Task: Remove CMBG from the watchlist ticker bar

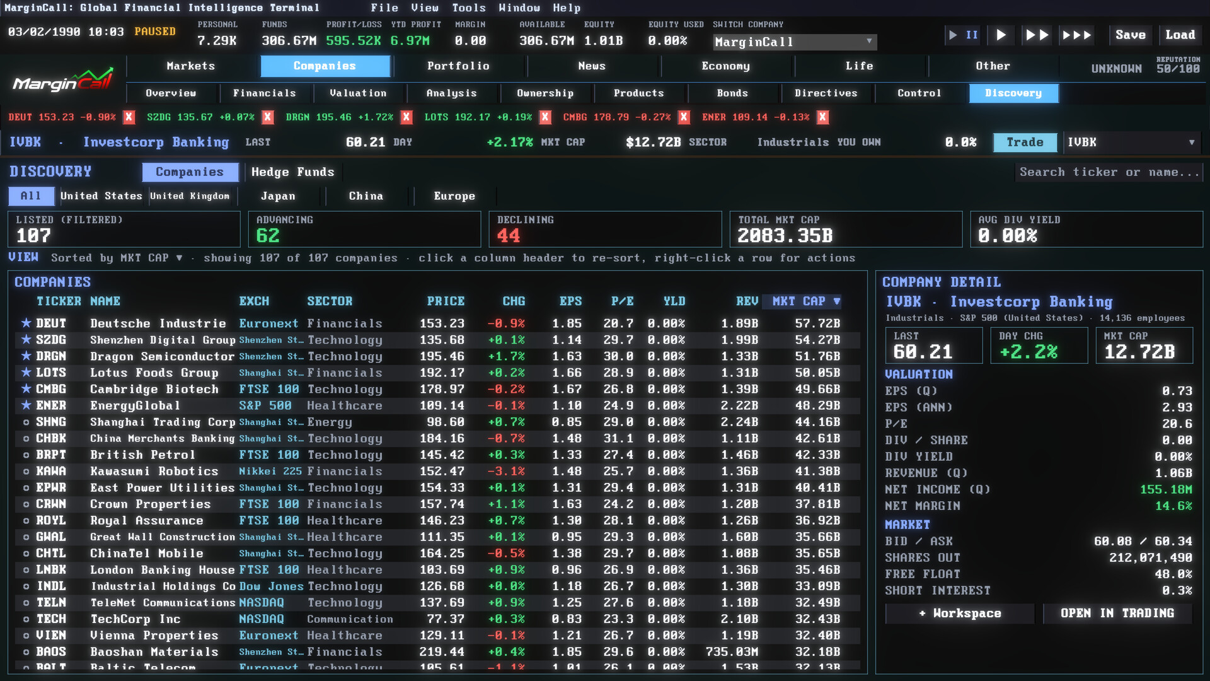Action: (x=684, y=117)
